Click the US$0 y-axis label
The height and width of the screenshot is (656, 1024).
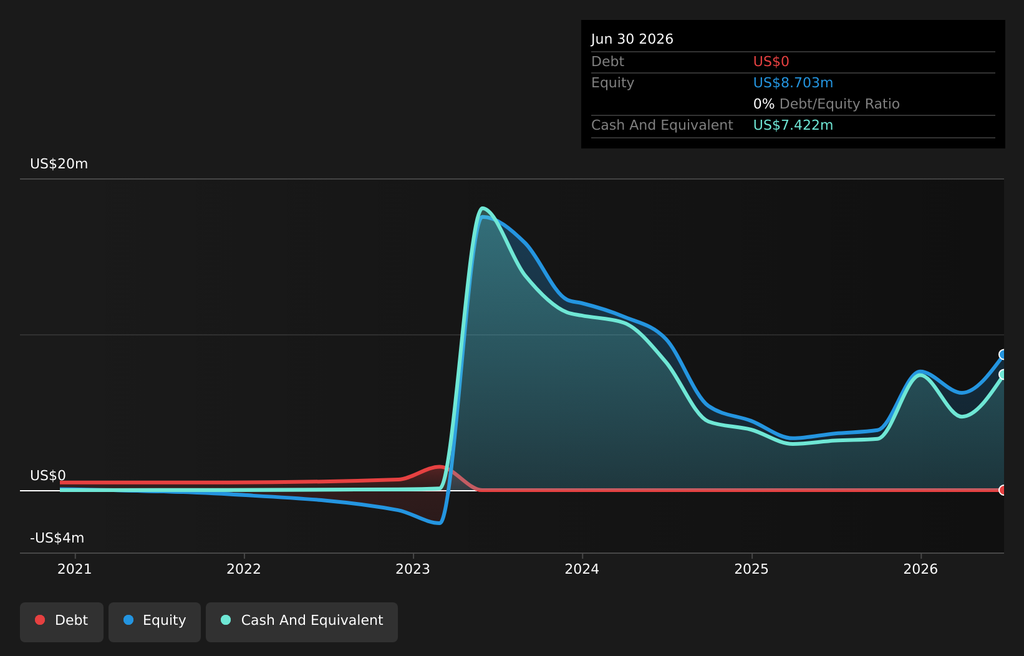click(x=48, y=476)
